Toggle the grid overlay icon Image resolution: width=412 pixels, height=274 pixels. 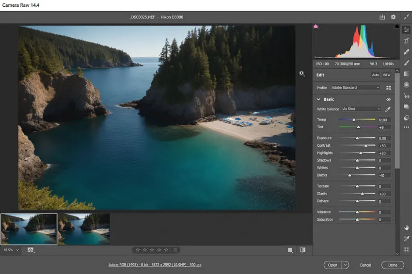[406, 250]
